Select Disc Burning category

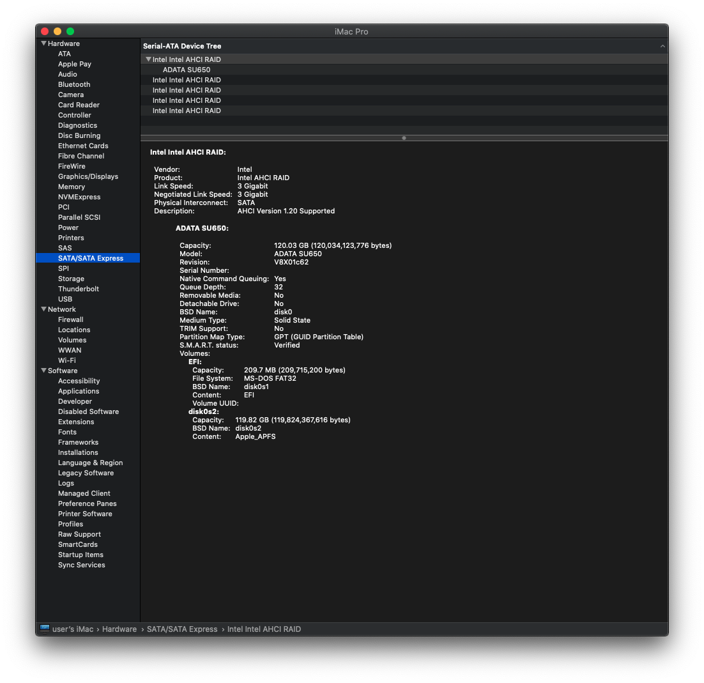pos(79,135)
